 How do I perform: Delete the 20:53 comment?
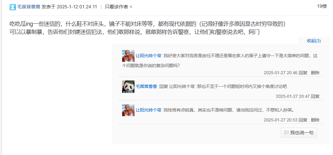point(315,120)
